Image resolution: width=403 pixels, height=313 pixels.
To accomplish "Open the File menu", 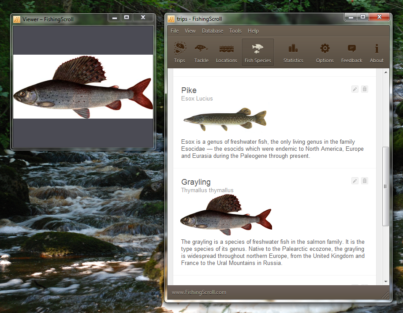I will pos(175,31).
